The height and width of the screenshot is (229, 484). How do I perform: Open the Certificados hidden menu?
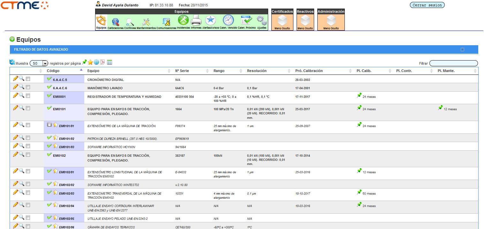click(282, 20)
